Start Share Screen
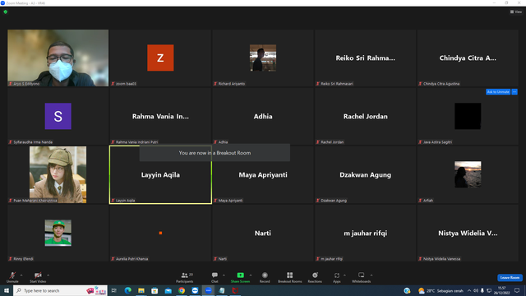Screen dimensions: 526x296 (240, 277)
